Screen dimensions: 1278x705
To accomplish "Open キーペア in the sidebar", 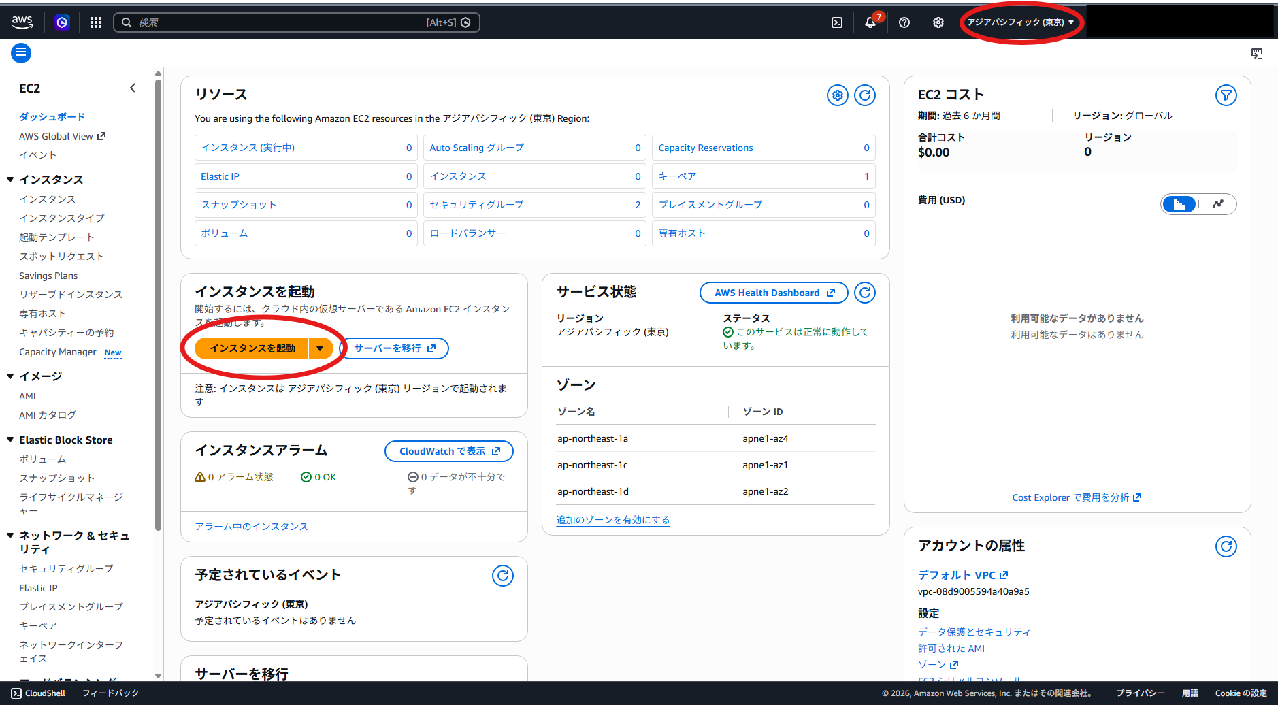I will coord(38,626).
